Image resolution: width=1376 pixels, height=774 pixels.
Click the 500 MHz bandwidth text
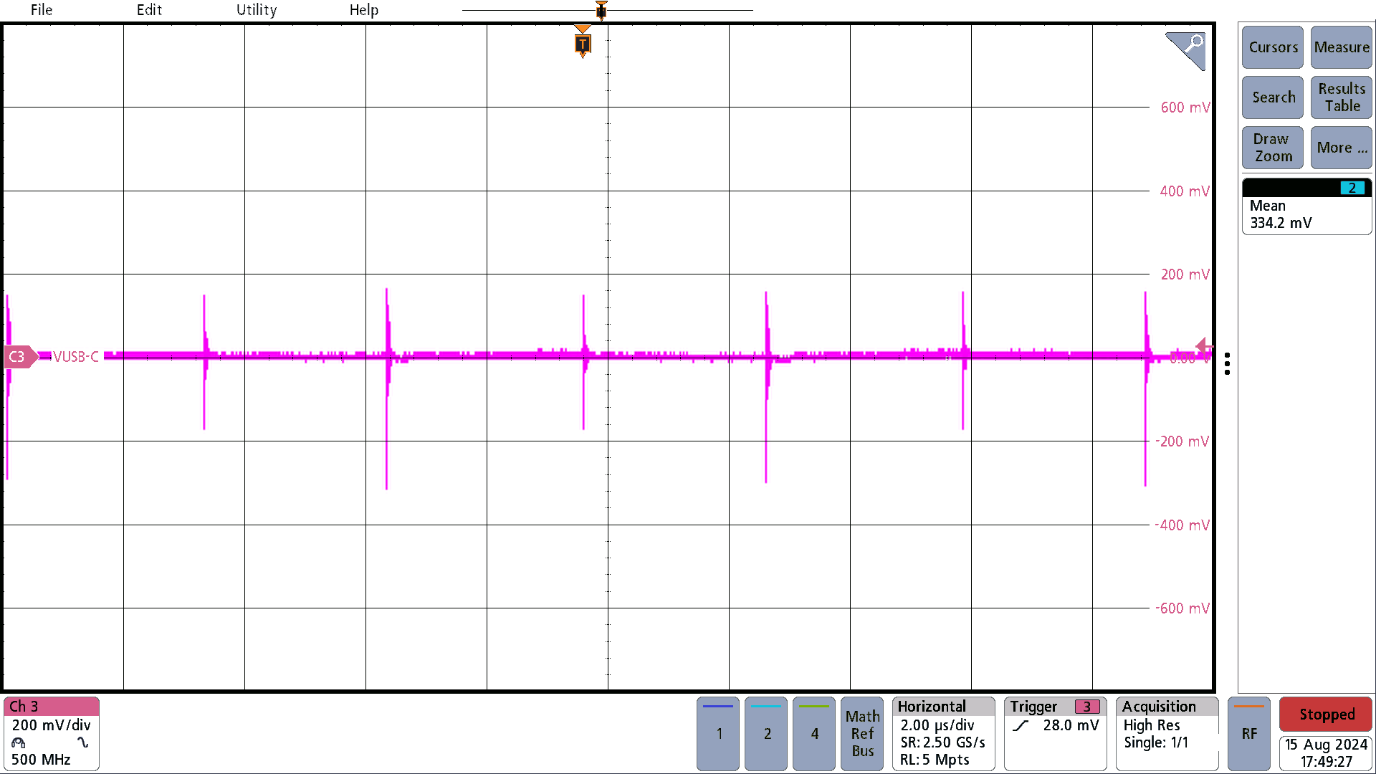(x=41, y=760)
